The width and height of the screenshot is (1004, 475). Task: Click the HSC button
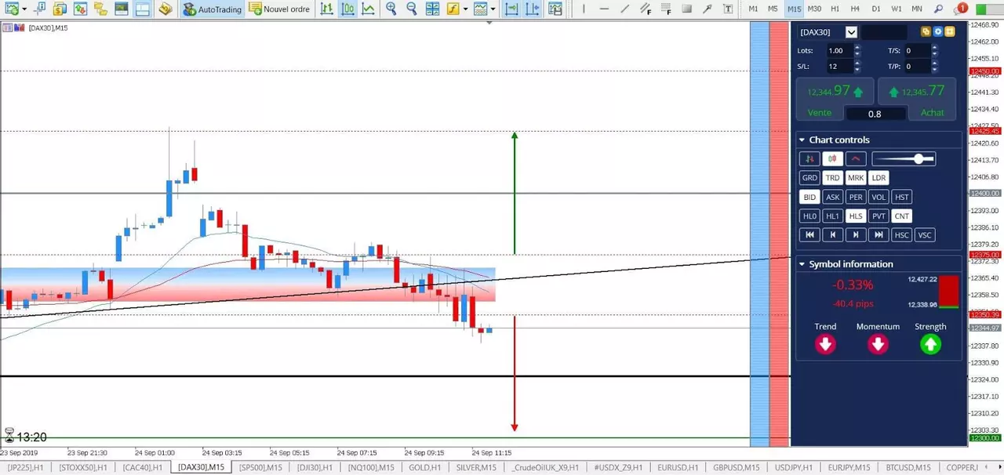point(901,235)
